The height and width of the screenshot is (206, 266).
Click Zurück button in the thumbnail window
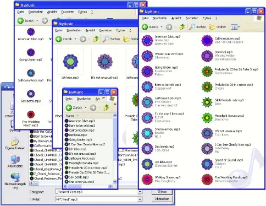[64, 39]
